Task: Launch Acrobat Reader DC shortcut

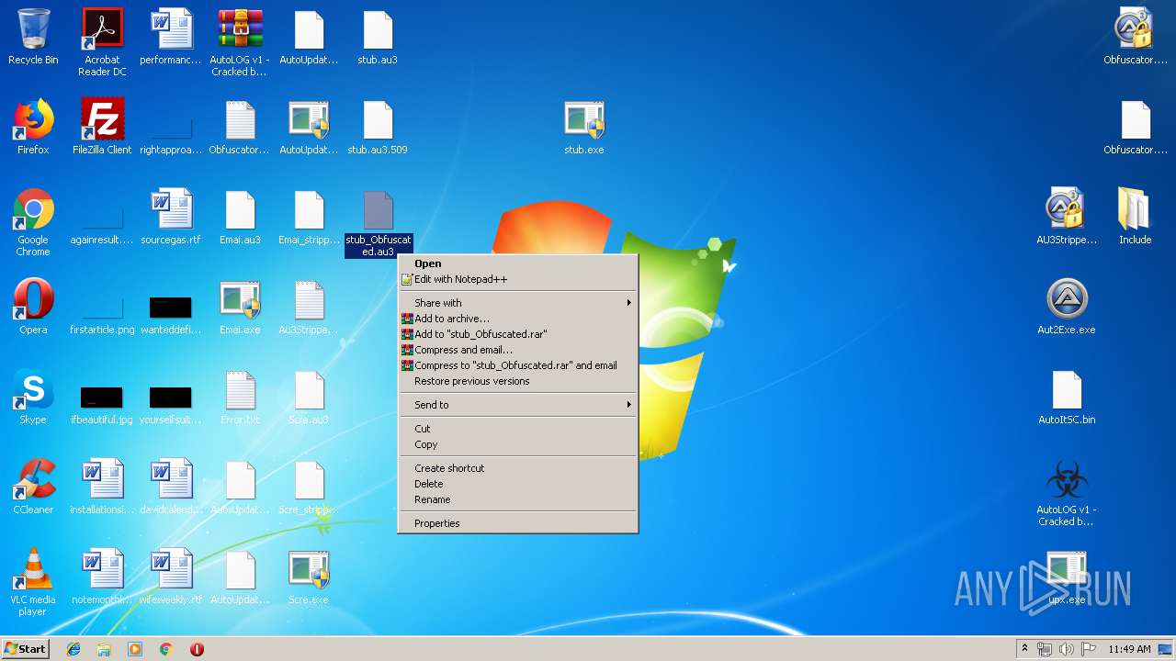Action: click(102, 42)
